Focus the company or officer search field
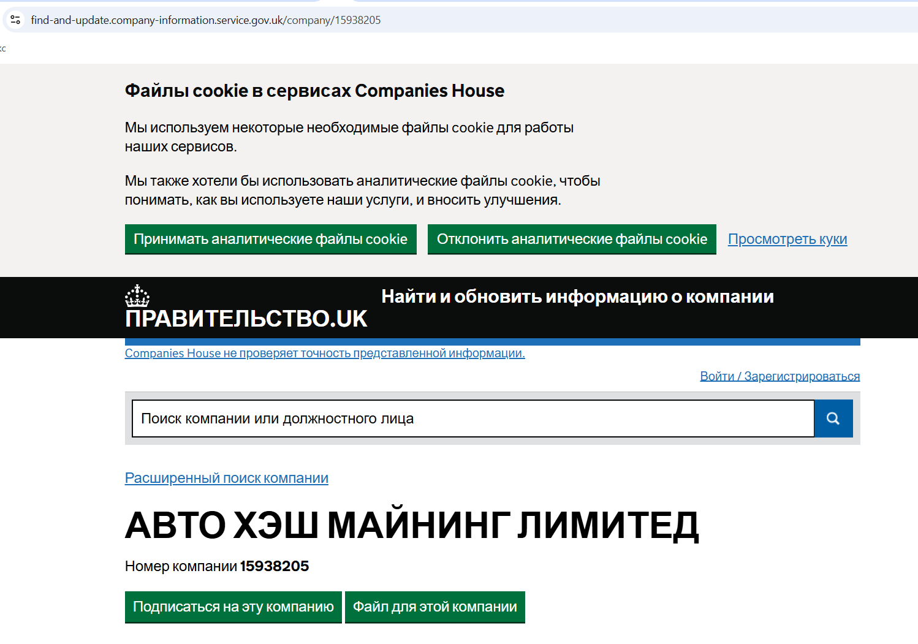The width and height of the screenshot is (918, 644). 473,419
